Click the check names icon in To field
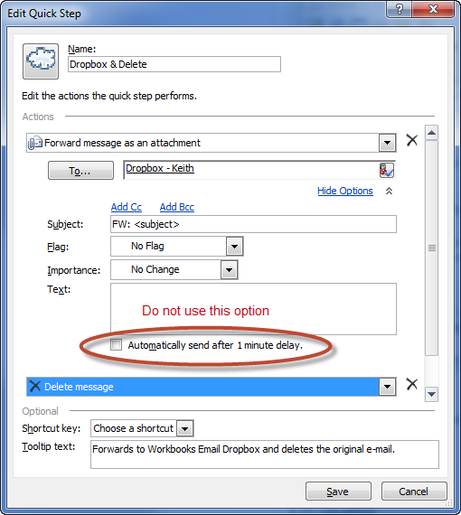Image resolution: width=461 pixels, height=515 pixels. [x=386, y=170]
